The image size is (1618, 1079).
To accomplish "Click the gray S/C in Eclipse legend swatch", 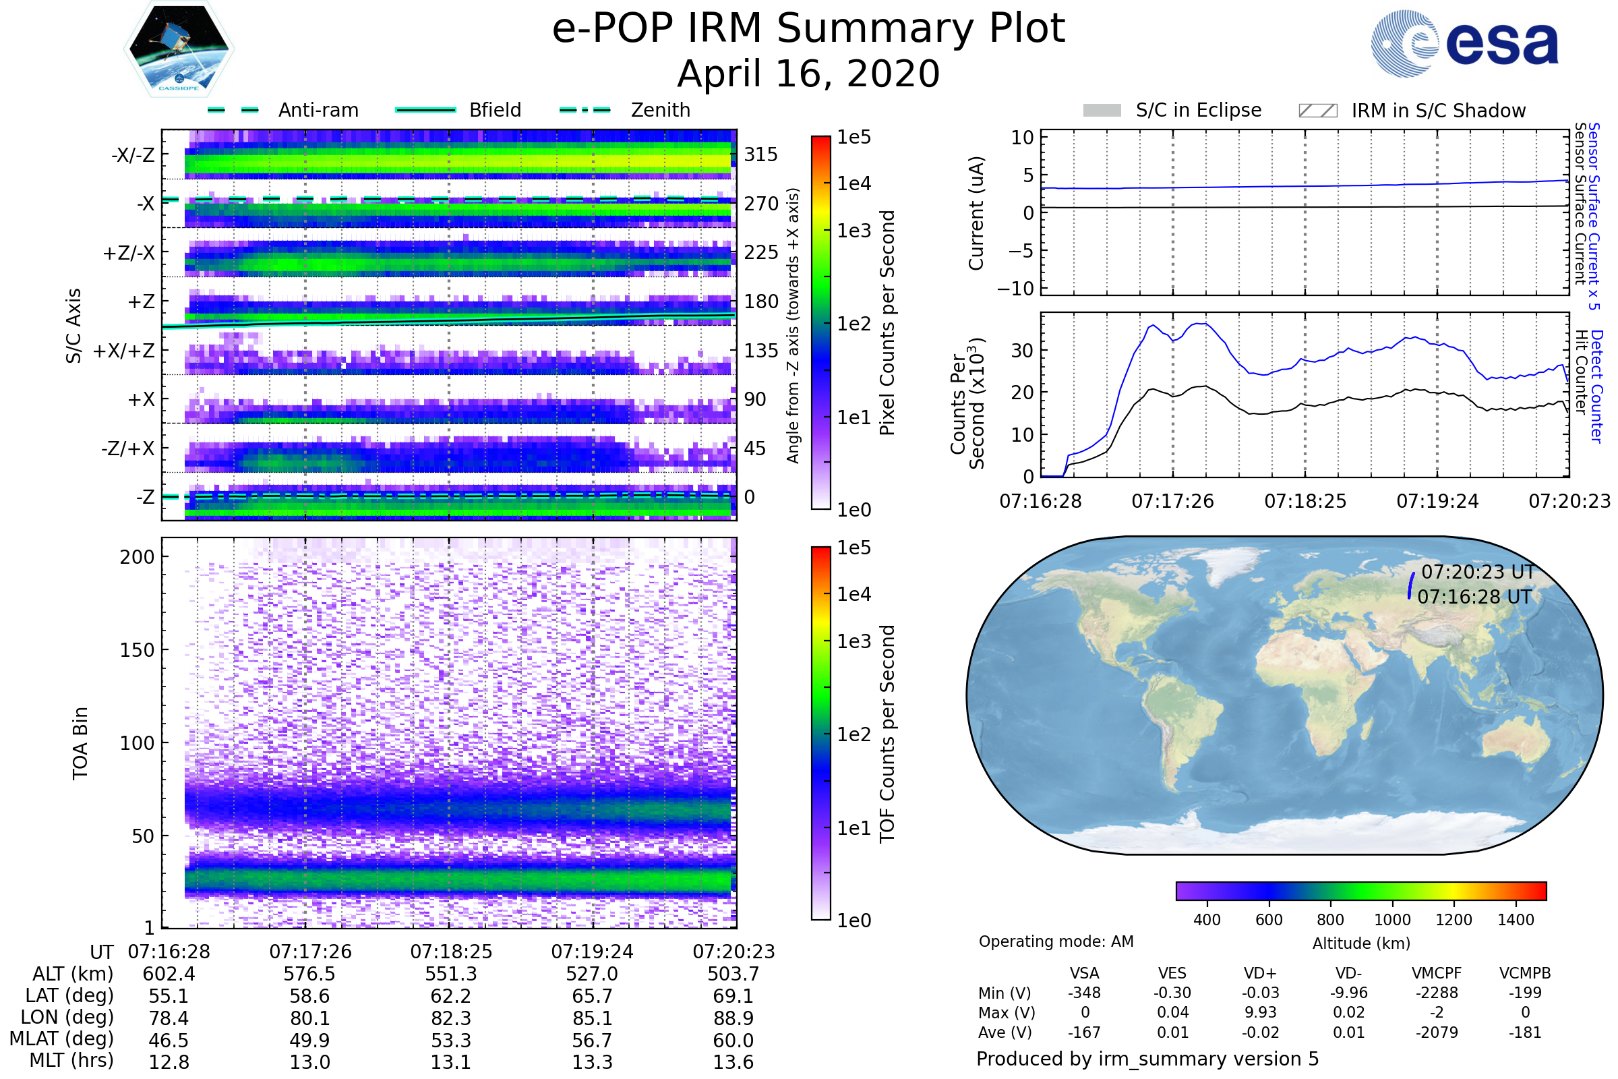I will [1102, 111].
